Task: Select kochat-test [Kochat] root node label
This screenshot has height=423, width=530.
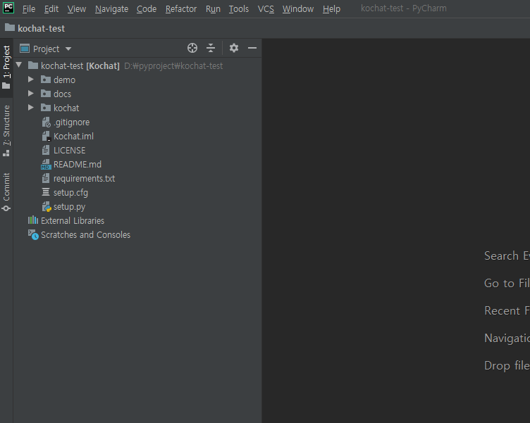Action: coord(80,65)
